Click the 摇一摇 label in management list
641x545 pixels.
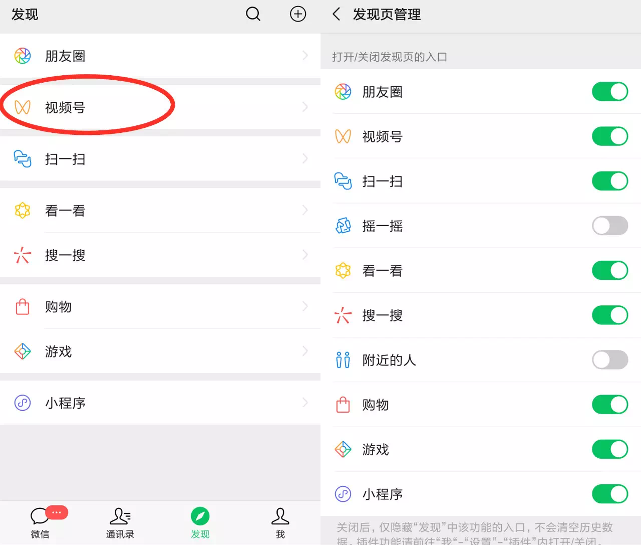point(383,226)
